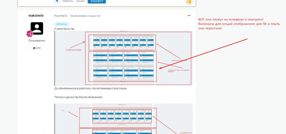Click the plus multiquote icon

(x=57, y=1)
